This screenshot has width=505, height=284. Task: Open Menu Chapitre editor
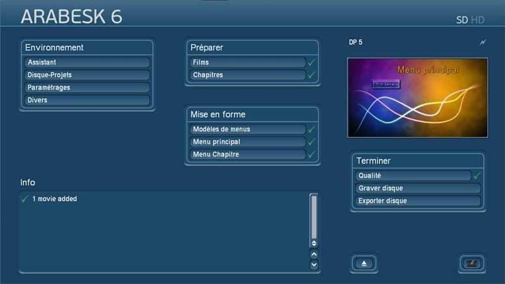click(248, 154)
